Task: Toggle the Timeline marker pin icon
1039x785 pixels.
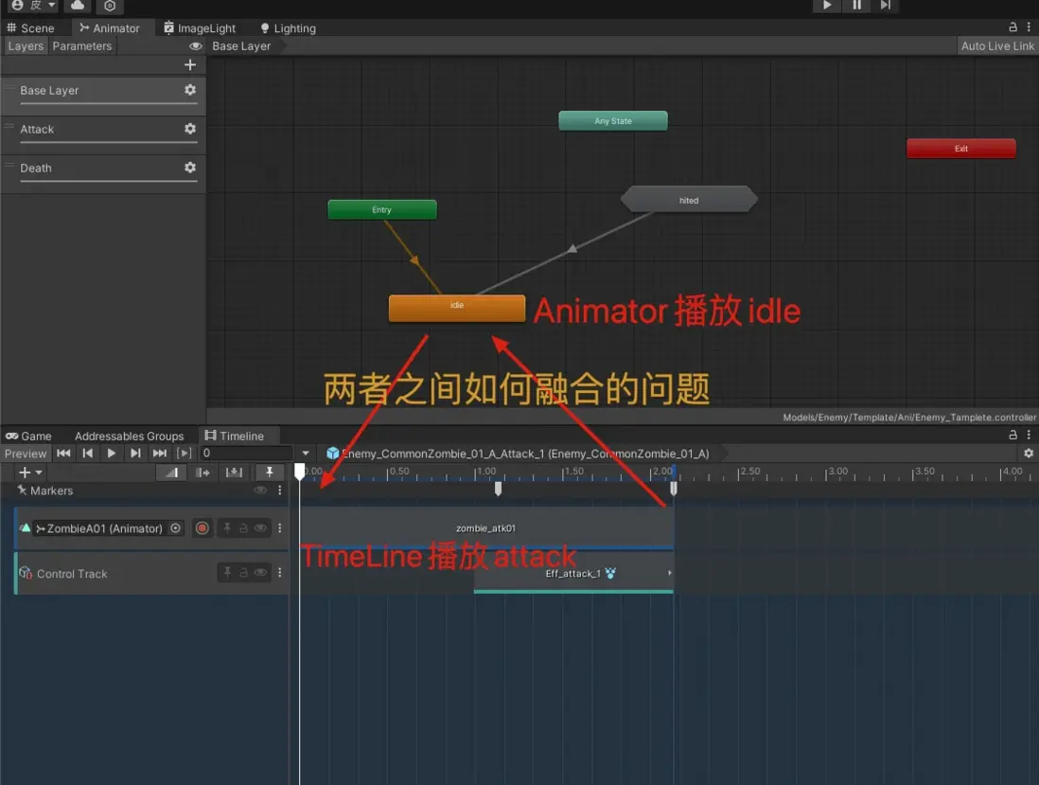Action: 269,473
